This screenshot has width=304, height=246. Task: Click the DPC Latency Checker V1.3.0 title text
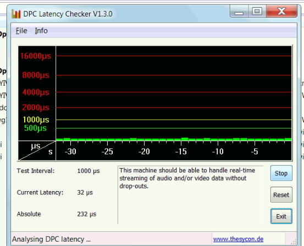coord(68,14)
